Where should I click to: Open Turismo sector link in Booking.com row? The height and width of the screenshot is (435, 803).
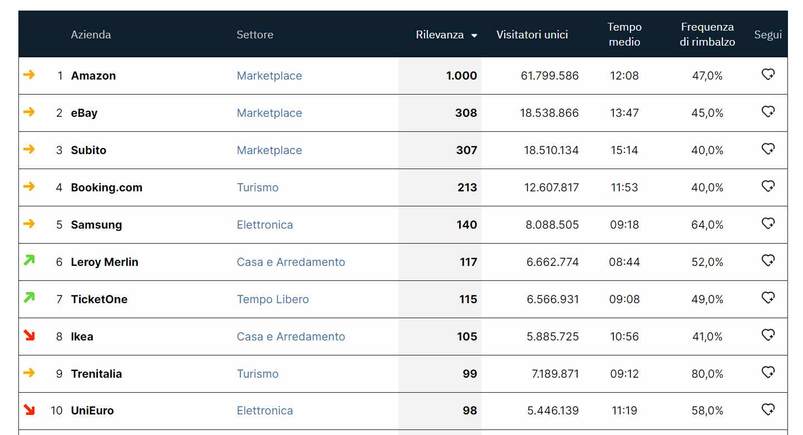pos(258,187)
